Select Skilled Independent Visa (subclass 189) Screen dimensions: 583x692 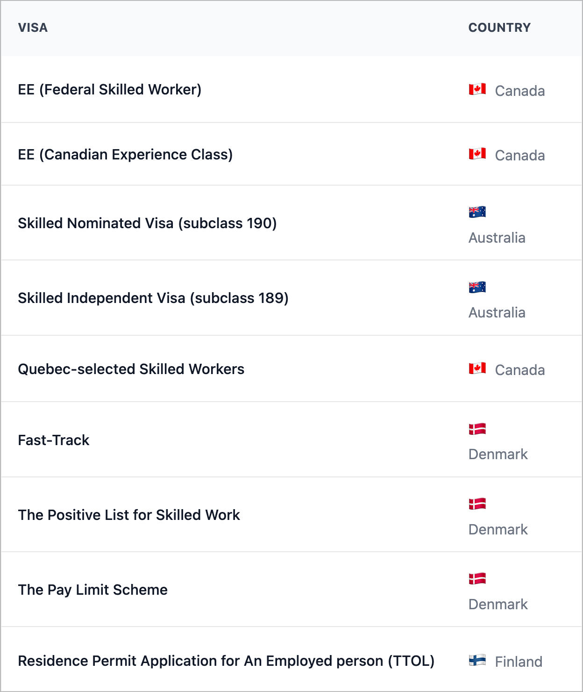pyautogui.click(x=153, y=298)
